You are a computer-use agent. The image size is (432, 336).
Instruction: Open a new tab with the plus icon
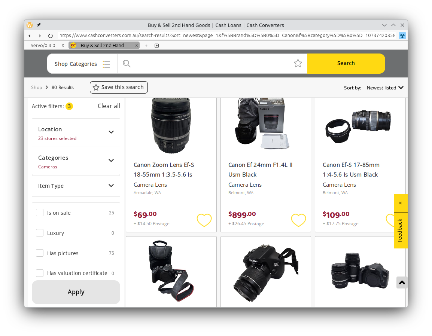pos(146,46)
